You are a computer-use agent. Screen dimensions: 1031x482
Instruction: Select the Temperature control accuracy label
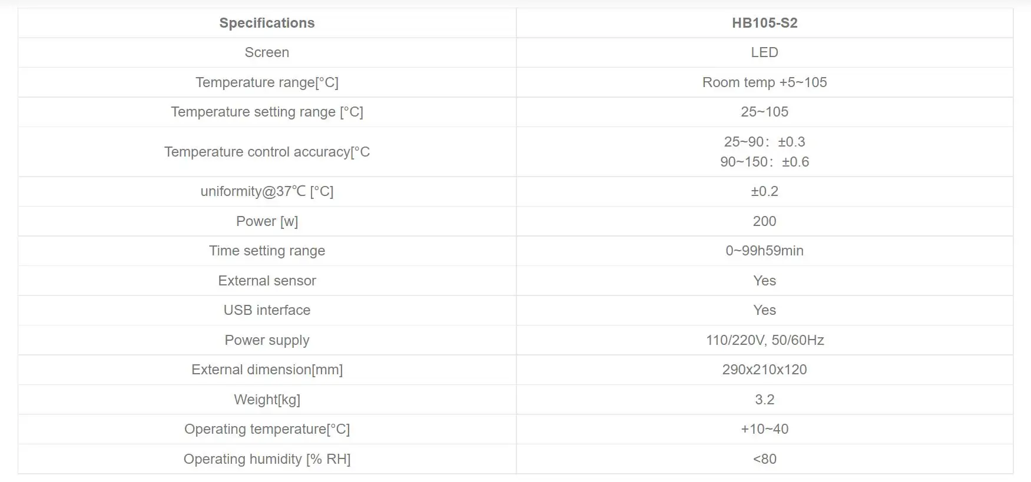coord(267,152)
